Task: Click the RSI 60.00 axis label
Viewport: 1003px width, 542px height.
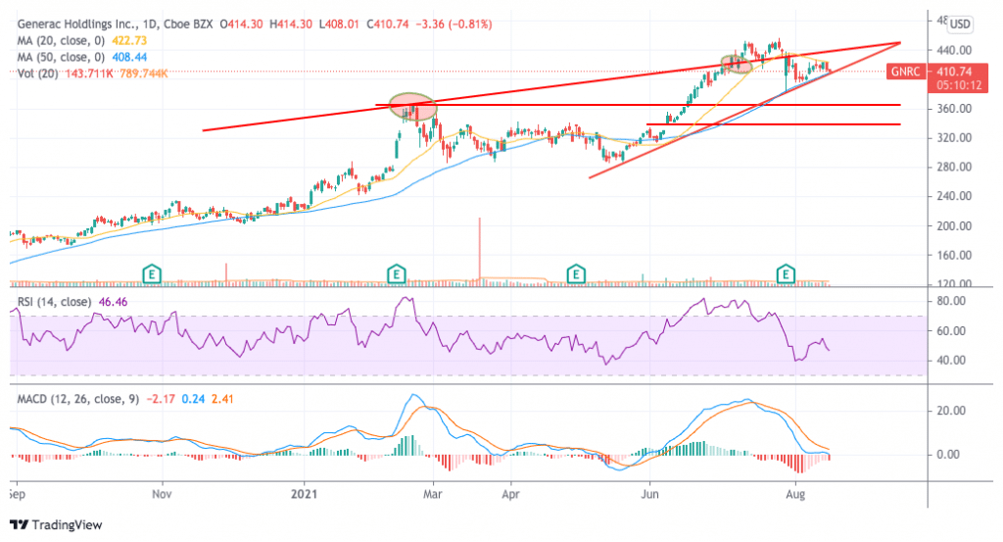Action: point(951,331)
